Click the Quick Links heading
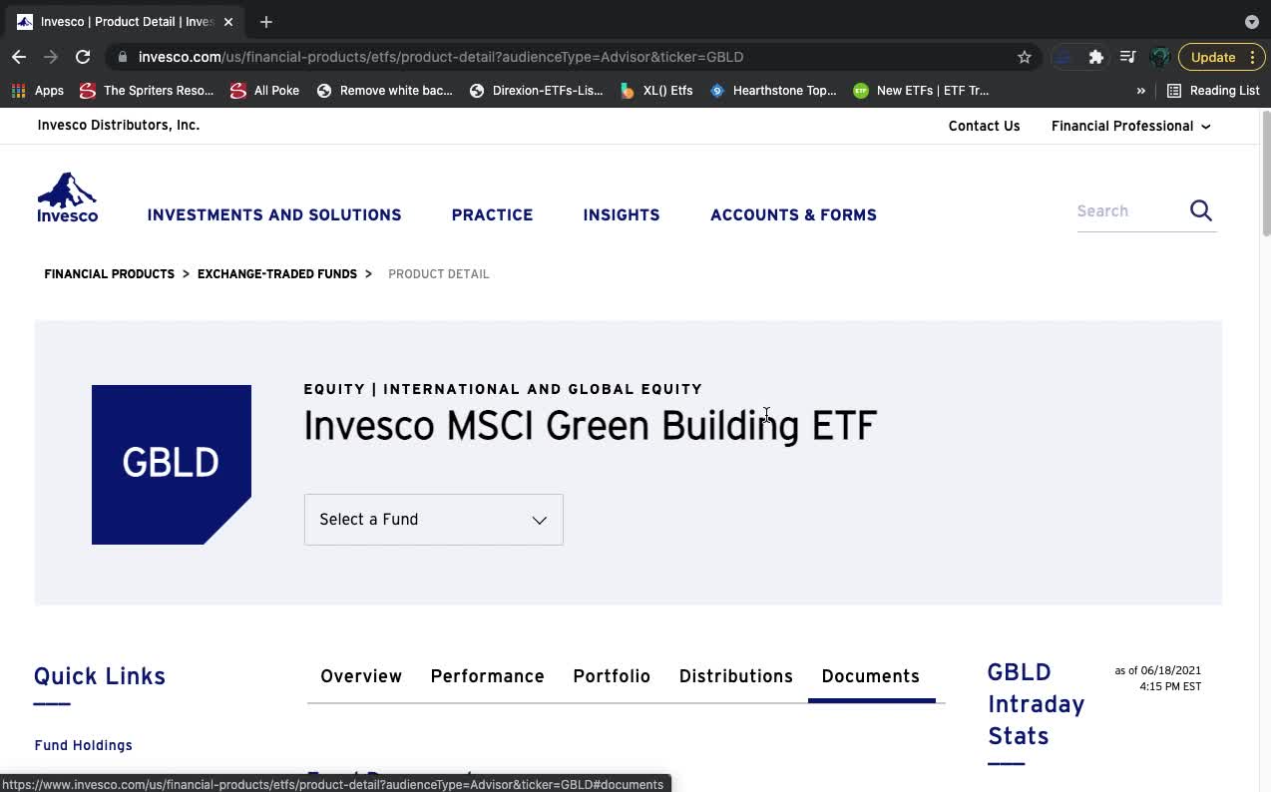The height and width of the screenshot is (792, 1271). click(x=100, y=676)
